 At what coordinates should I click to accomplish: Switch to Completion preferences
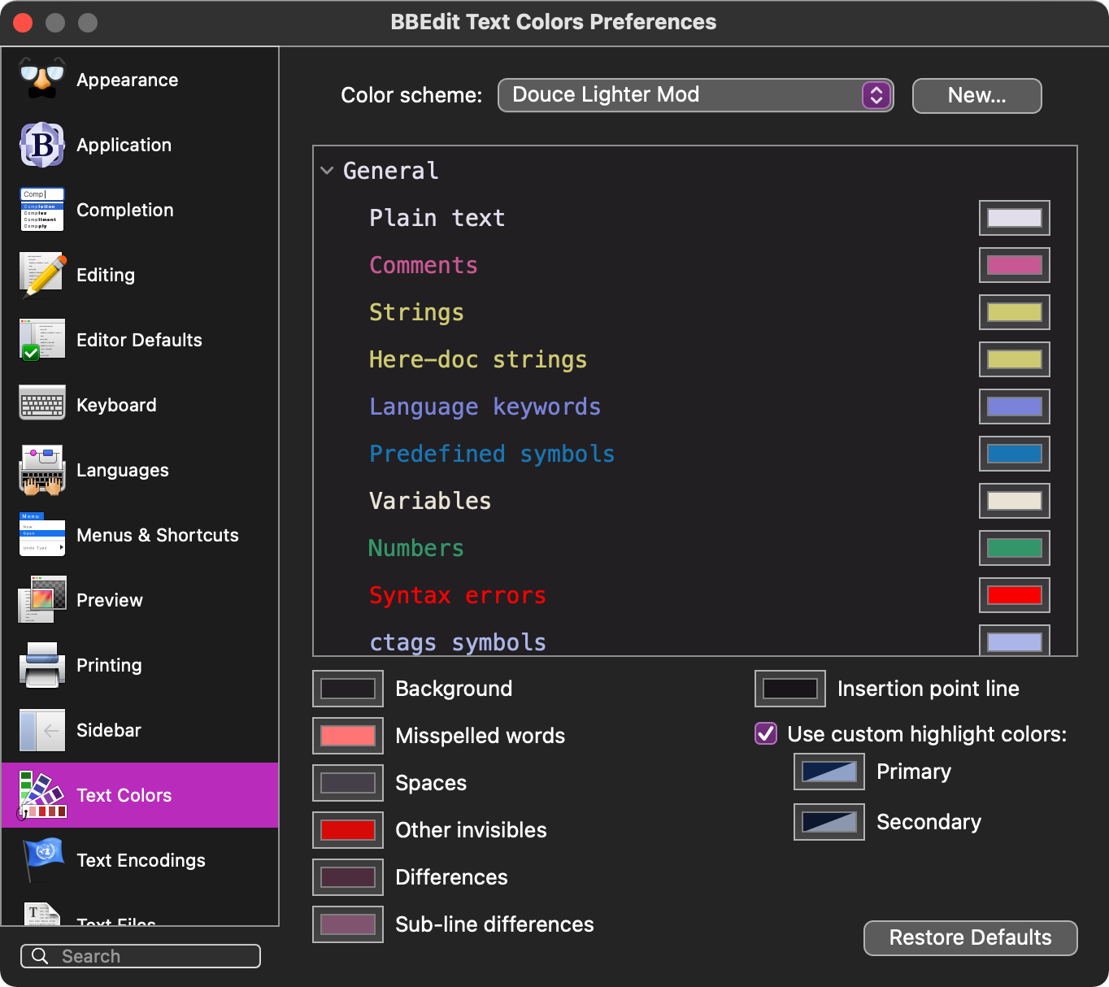(x=124, y=210)
